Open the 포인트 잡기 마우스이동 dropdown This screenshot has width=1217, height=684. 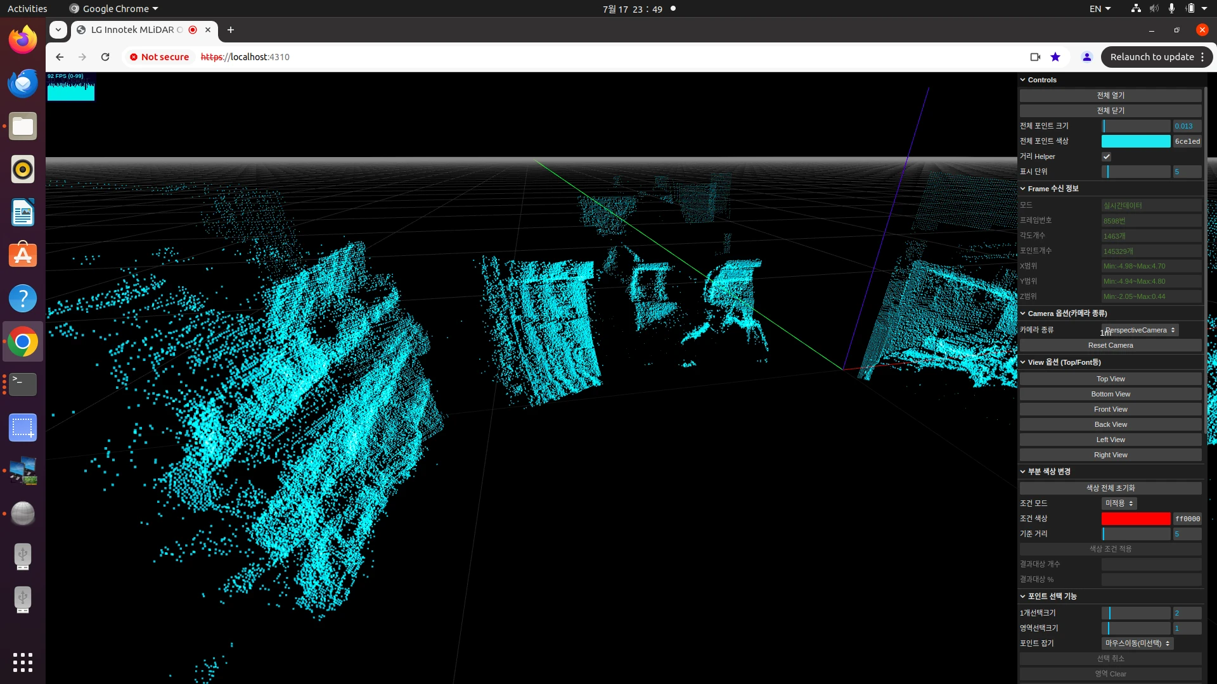pyautogui.click(x=1137, y=643)
